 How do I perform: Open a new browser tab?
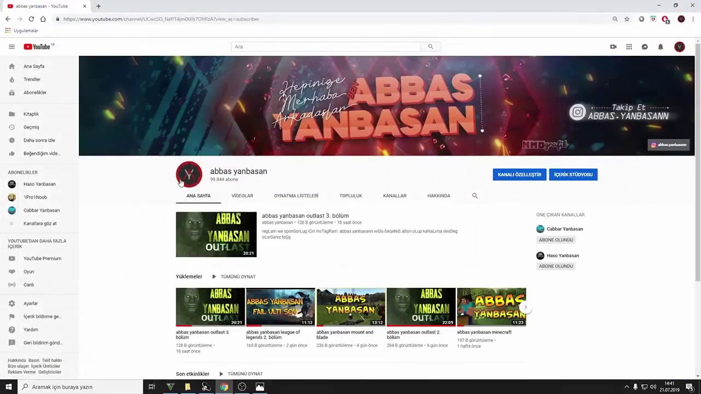coord(99,6)
